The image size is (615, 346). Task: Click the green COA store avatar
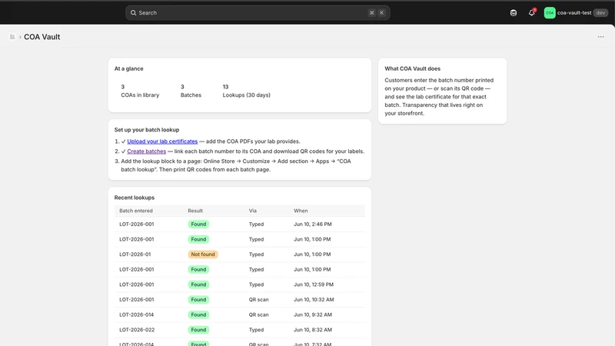tap(550, 13)
